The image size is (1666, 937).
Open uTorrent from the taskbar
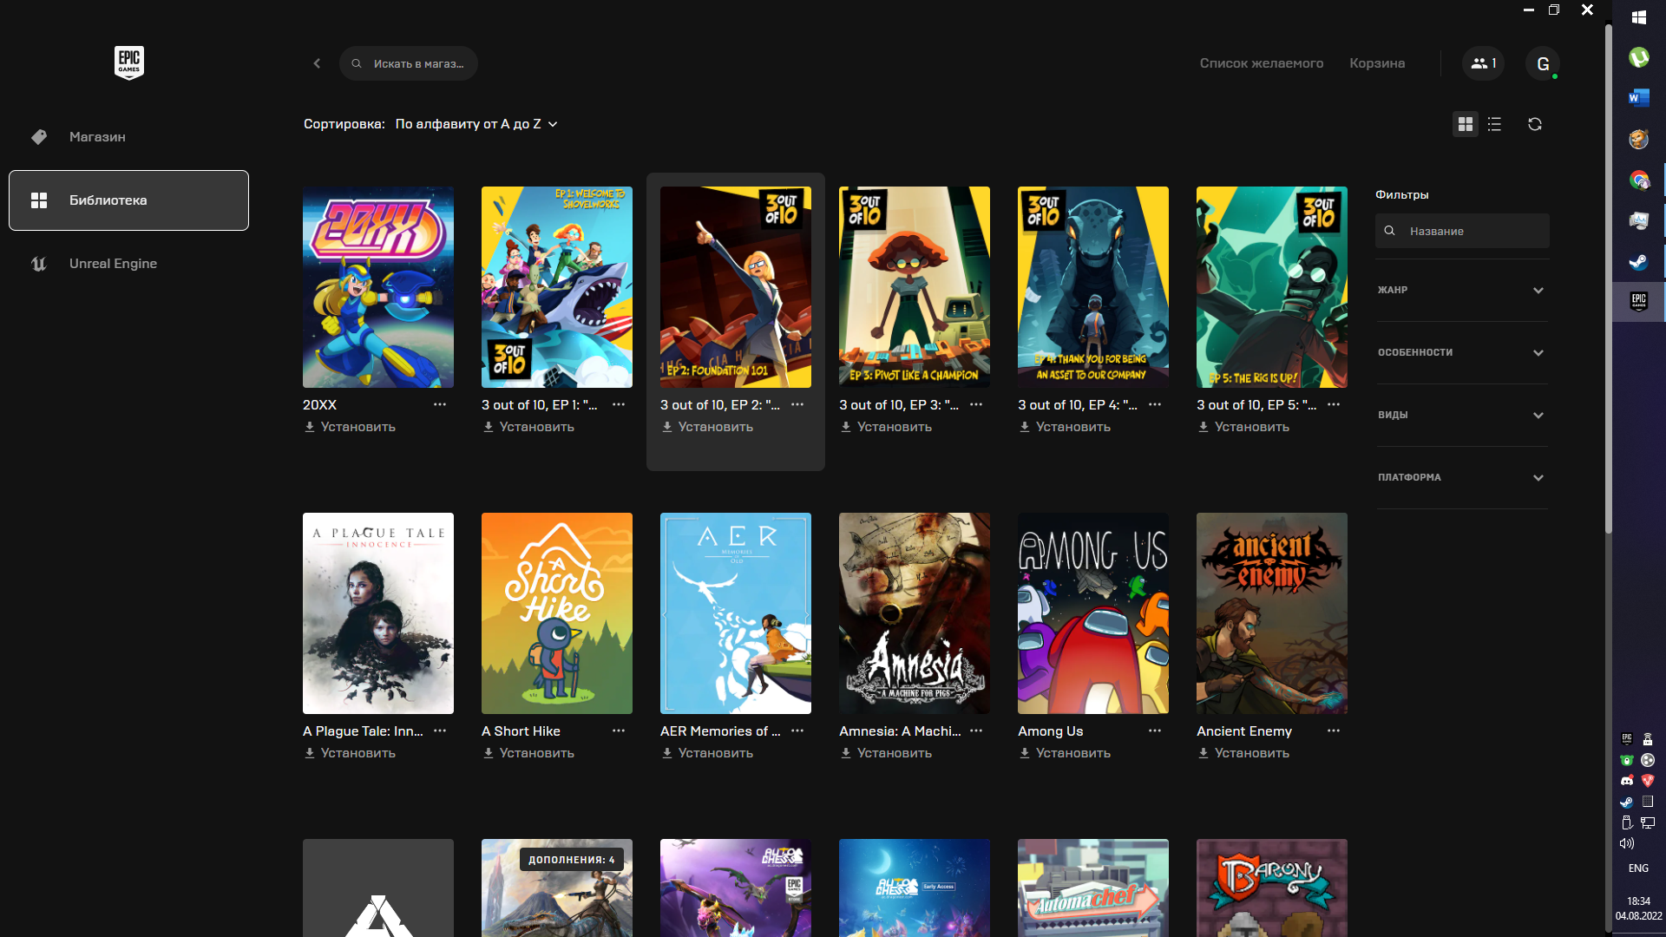click(1639, 57)
